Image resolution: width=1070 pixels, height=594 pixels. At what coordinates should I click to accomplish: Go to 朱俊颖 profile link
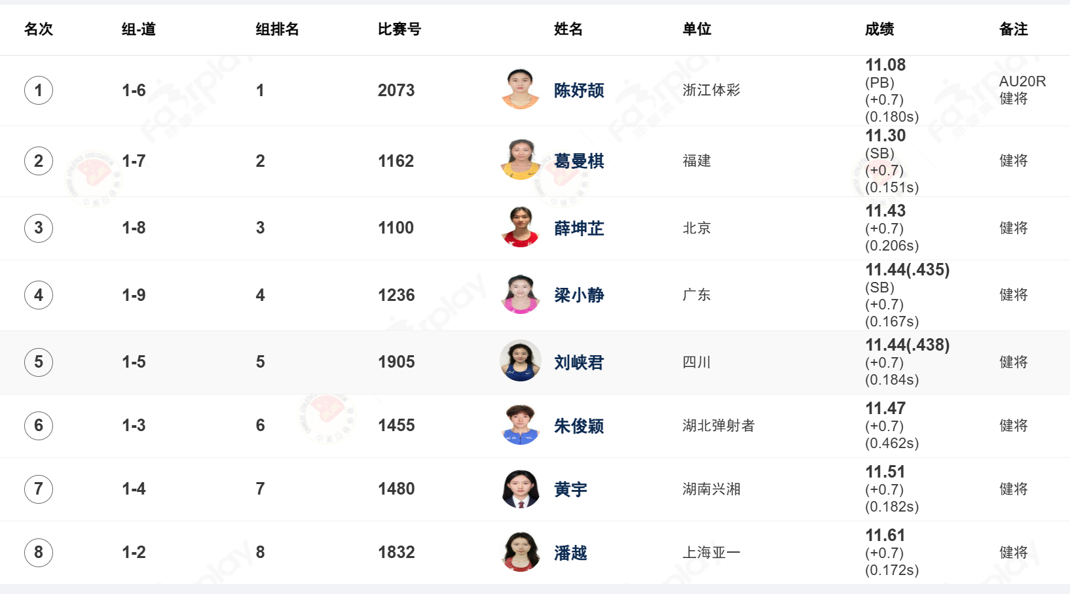click(x=579, y=426)
